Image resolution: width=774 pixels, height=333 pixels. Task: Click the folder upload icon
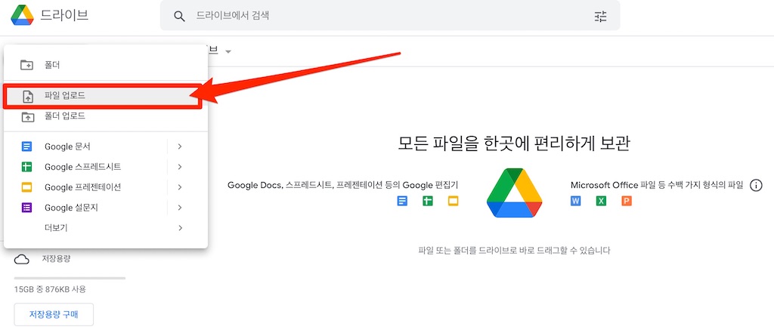(28, 117)
